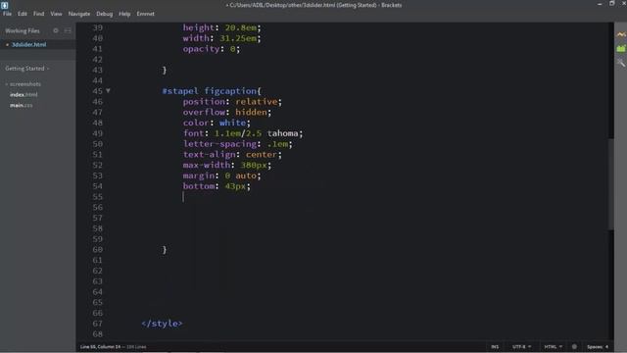Click the 'width: 31.25em;' code line

(x=222, y=38)
